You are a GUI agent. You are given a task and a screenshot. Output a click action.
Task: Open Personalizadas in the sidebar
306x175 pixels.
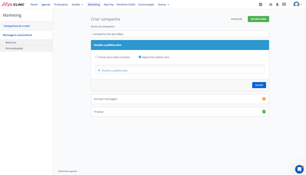[x=26, y=48]
